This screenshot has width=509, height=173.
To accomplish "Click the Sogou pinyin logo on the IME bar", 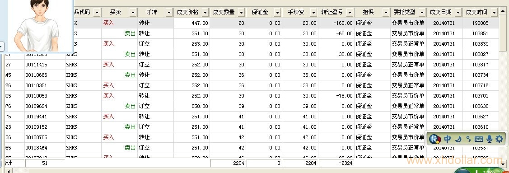I will coord(435,139).
